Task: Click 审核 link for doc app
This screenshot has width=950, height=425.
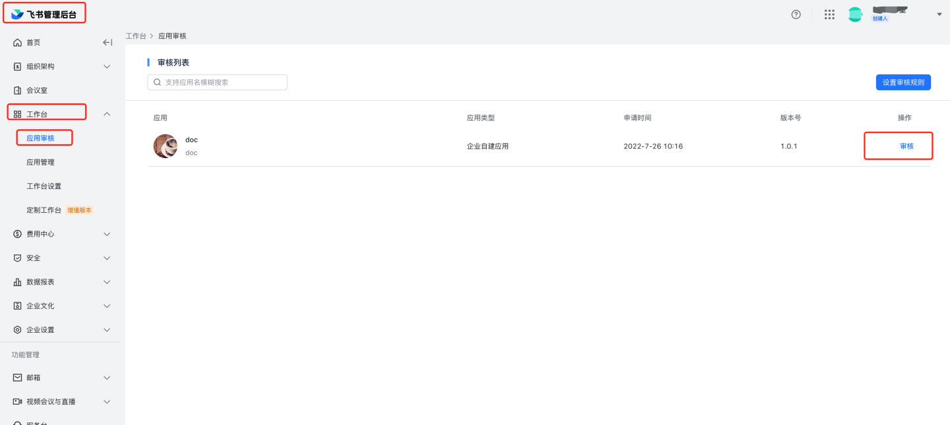Action: [x=906, y=146]
